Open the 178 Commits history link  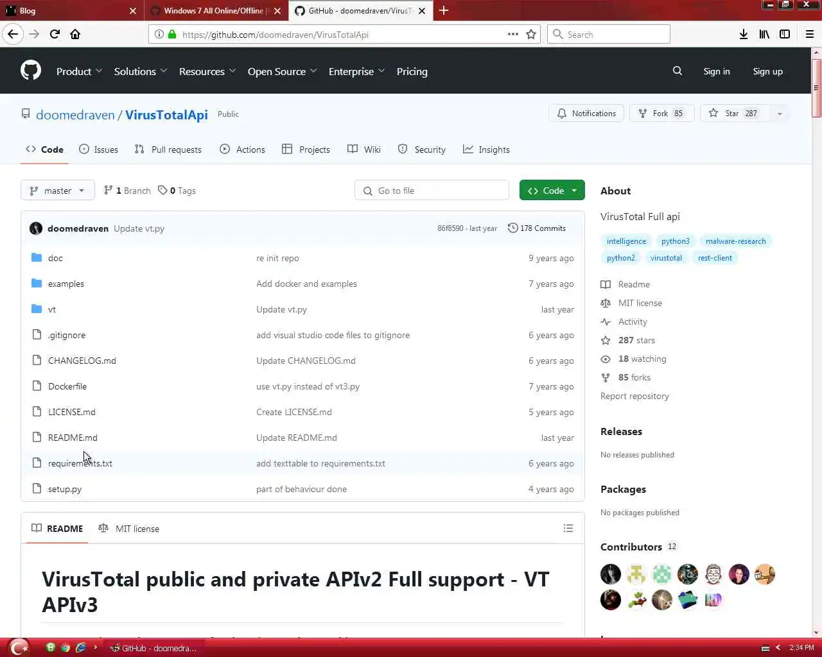[537, 228]
